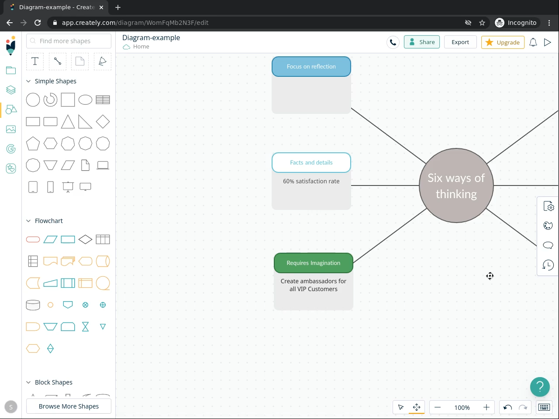Open the image import sidebar icon

pyautogui.click(x=11, y=129)
